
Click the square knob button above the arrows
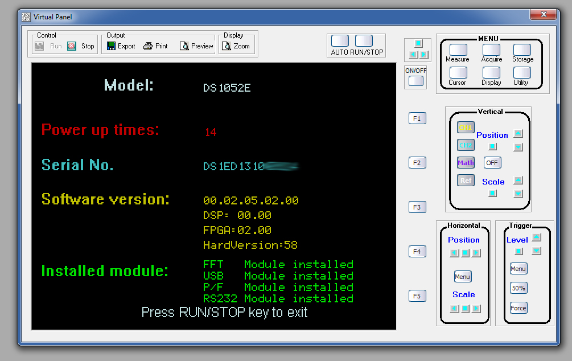[418, 43]
